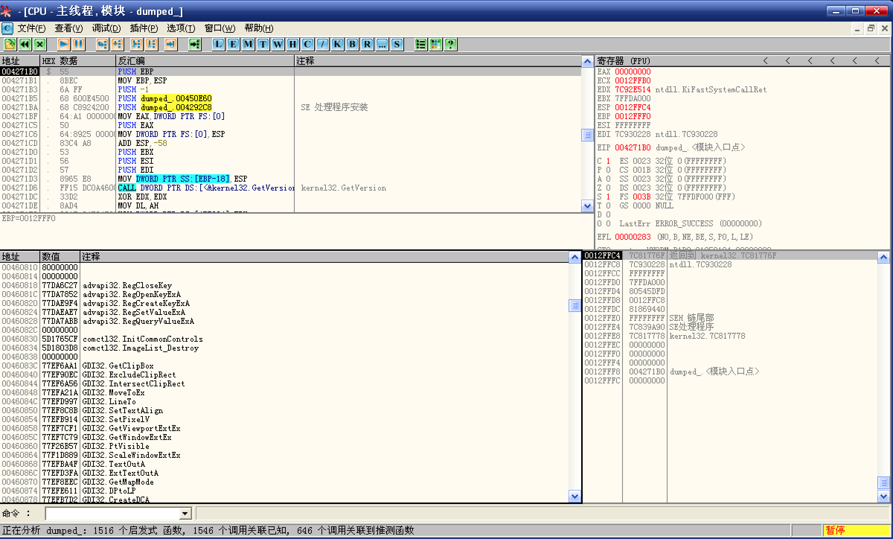Pause execution with the pause icon
This screenshot has height=539, width=893.
[79, 45]
